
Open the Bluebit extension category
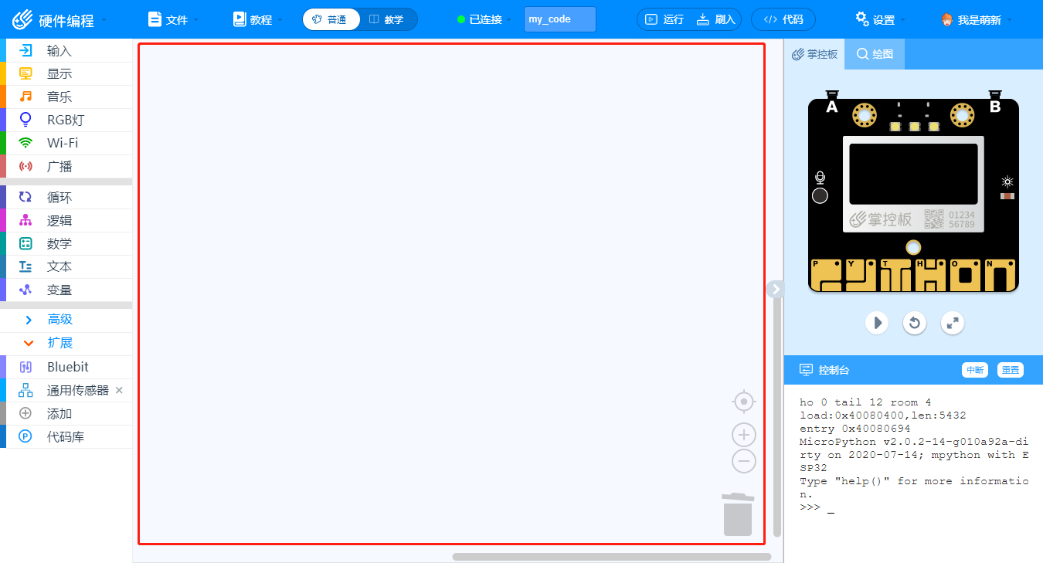tap(66, 368)
